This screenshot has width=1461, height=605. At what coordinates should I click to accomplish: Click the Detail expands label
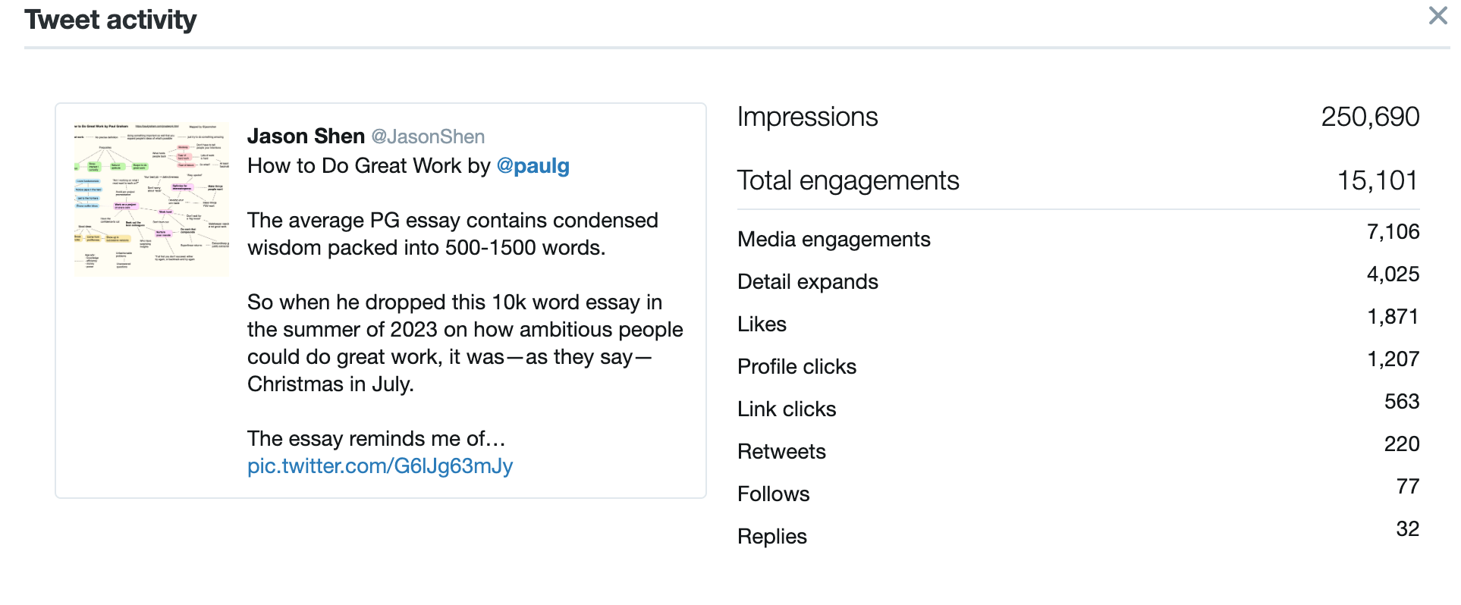tap(808, 282)
